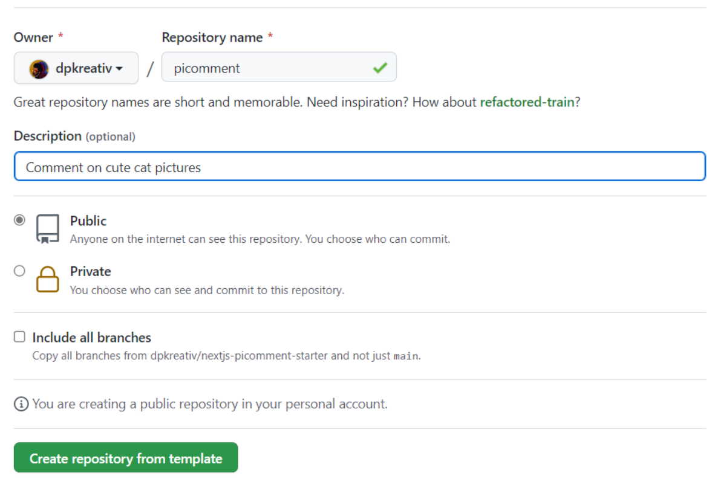Click the green checkmark in repository name field

380,68
